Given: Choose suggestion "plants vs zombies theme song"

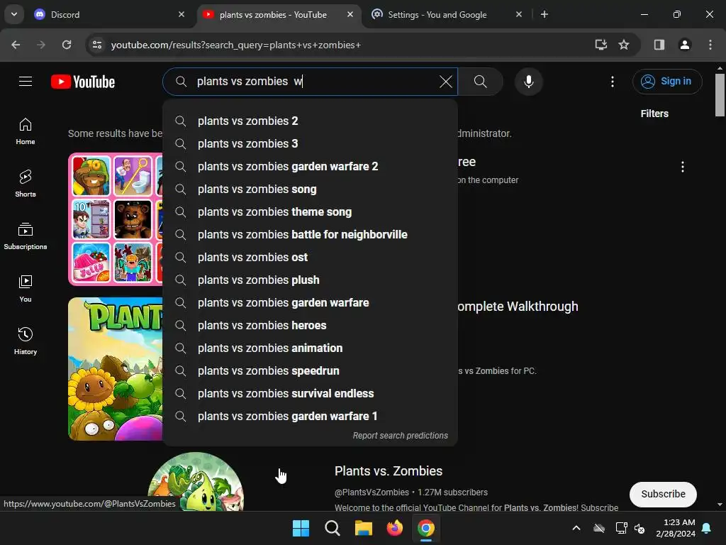Looking at the screenshot, I should click(311, 211).
